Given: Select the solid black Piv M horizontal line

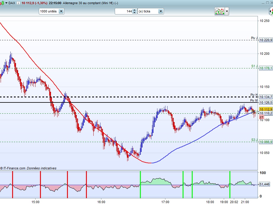Looking at the screenshot, I should [129, 102].
